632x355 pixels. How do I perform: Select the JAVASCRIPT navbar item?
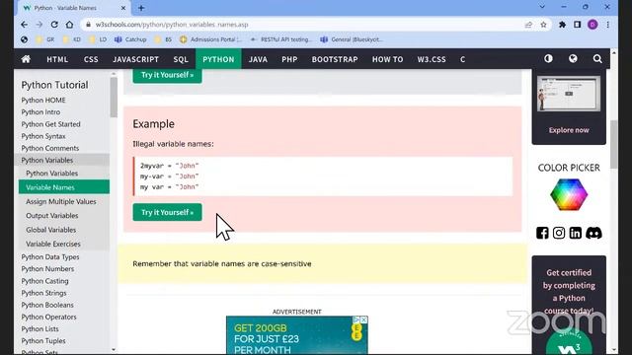[136, 59]
